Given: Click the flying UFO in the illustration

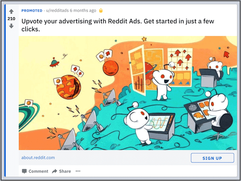Looking at the screenshot, I should click(54, 63).
